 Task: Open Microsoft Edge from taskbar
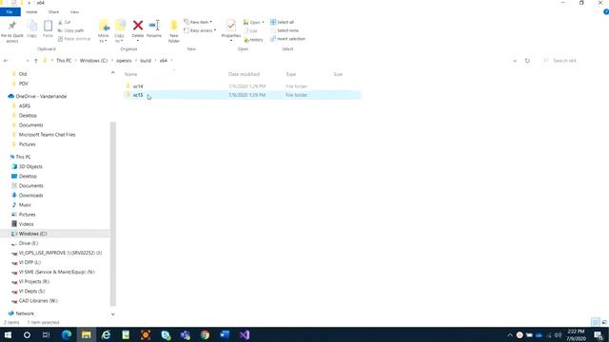tap(67, 334)
